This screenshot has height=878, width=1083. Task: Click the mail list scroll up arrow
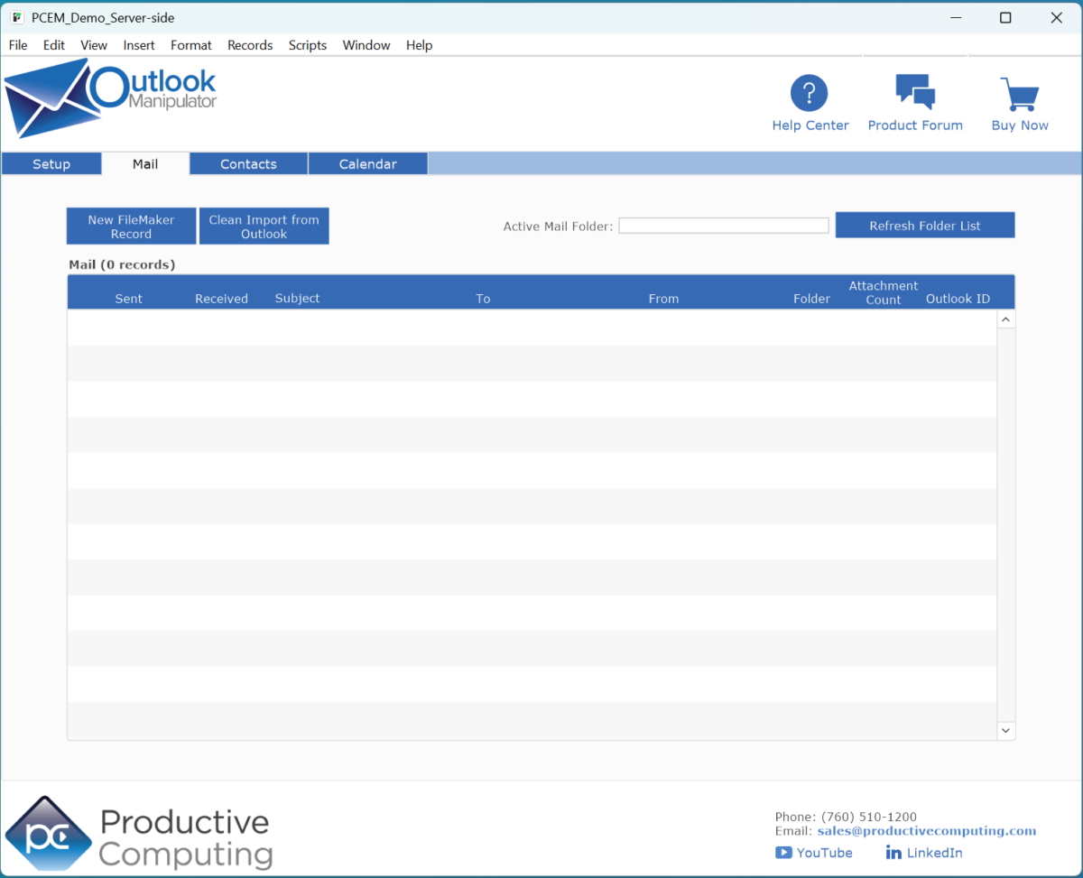pyautogui.click(x=1006, y=319)
